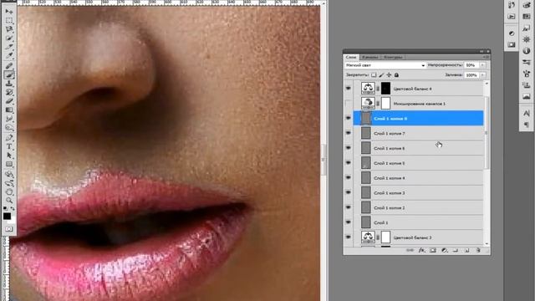Select the Quick Selection tool
Viewport: 535px width, 301px height.
pyautogui.click(x=9, y=38)
